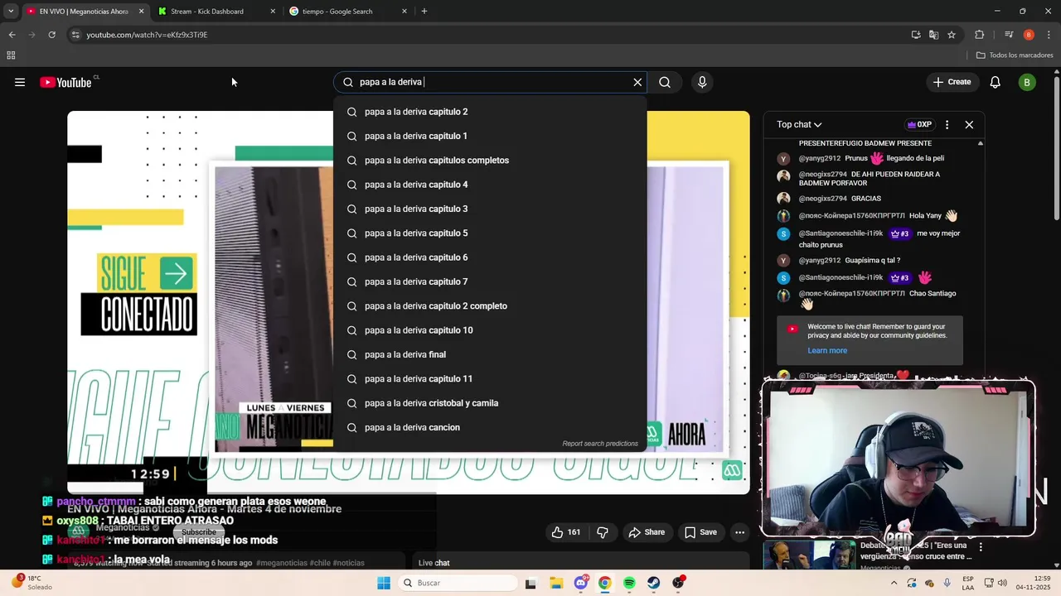Open menu on the Debate suggested video

[x=981, y=547]
